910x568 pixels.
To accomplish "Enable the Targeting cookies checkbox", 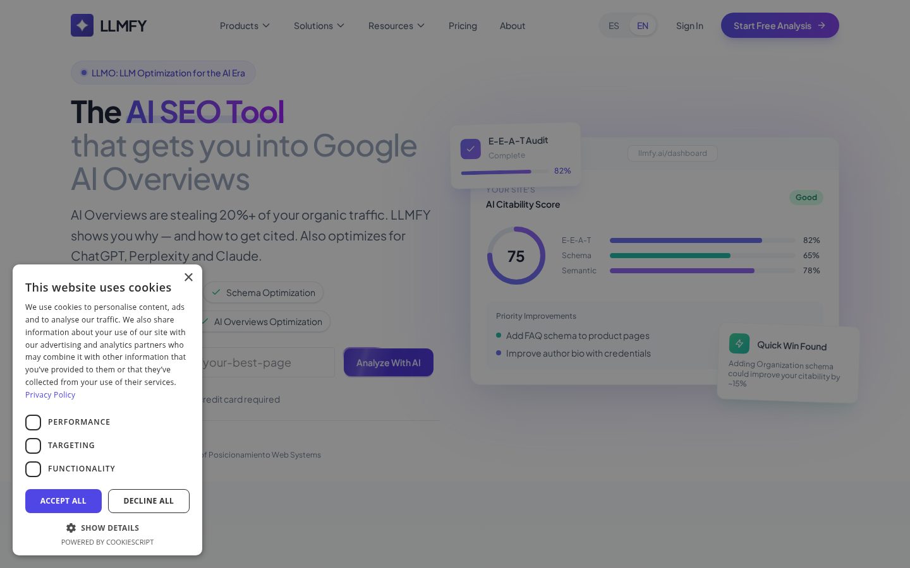I will [33, 446].
